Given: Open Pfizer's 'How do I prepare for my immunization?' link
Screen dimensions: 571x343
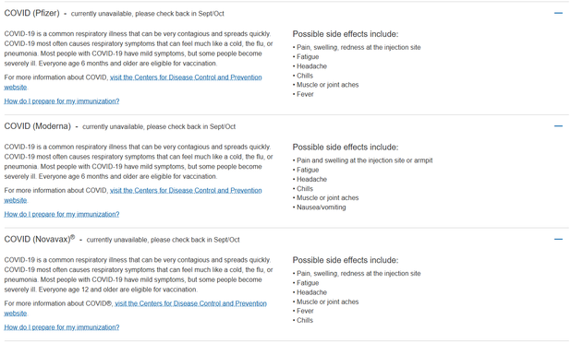Looking at the screenshot, I should (x=62, y=101).
